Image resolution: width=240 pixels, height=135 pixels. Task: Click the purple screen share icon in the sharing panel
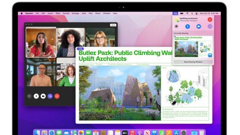(210, 27)
